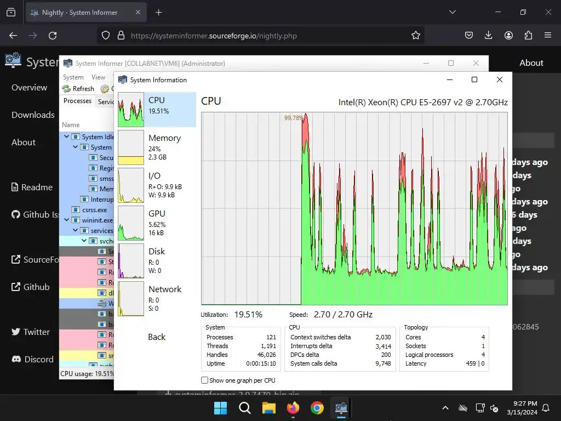Close the Nightly - System Informer tab

pos(138,12)
